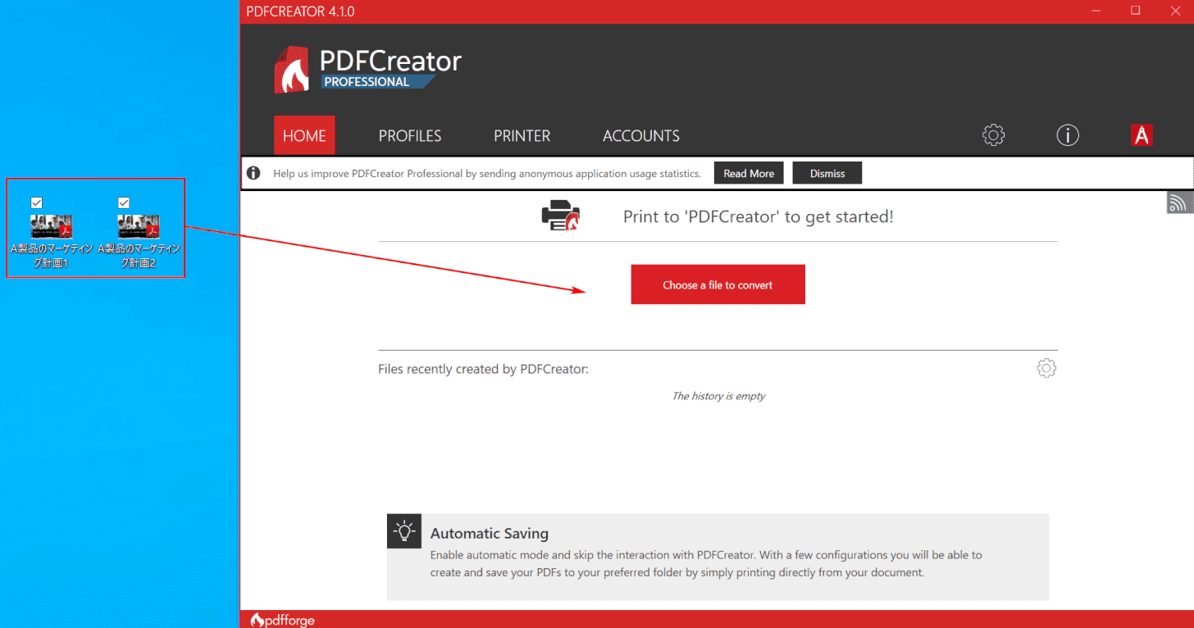
Task: Open the info icon in navigation bar
Action: [x=1068, y=135]
